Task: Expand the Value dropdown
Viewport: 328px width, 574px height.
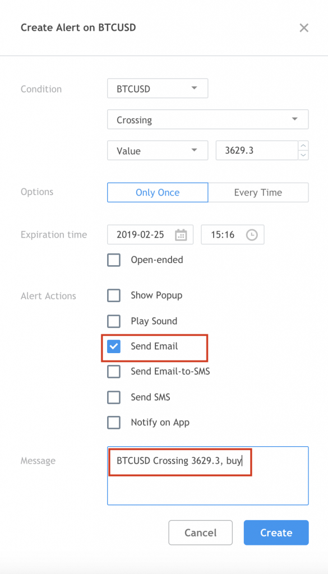Action: pyautogui.click(x=158, y=150)
